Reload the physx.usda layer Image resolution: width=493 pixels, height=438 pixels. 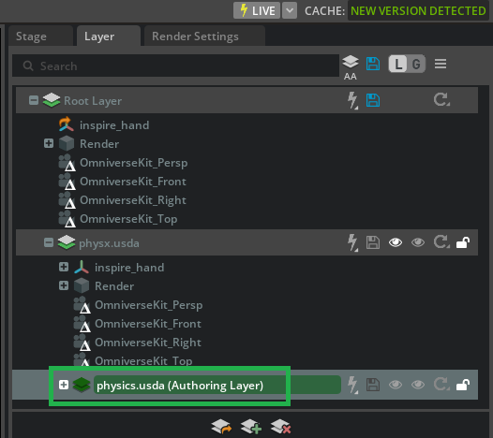[441, 242]
